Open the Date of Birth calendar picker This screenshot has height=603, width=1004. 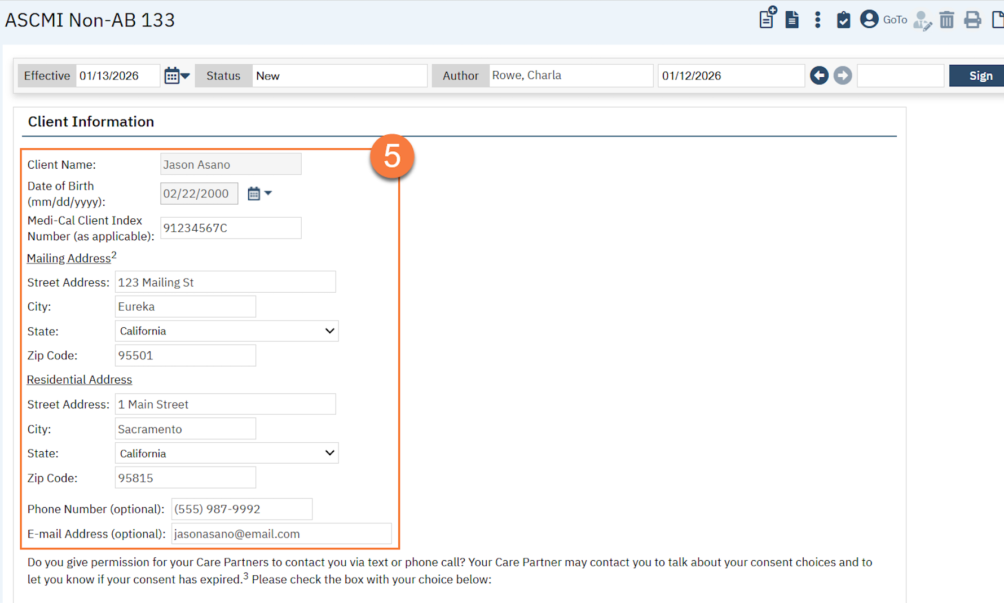(x=259, y=193)
